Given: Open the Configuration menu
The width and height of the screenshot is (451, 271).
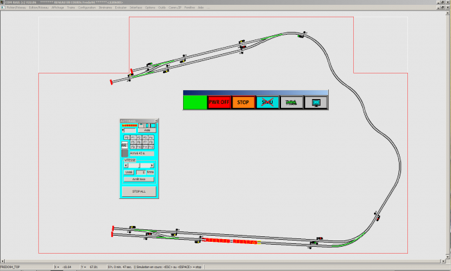Looking at the screenshot, I should click(87, 8).
